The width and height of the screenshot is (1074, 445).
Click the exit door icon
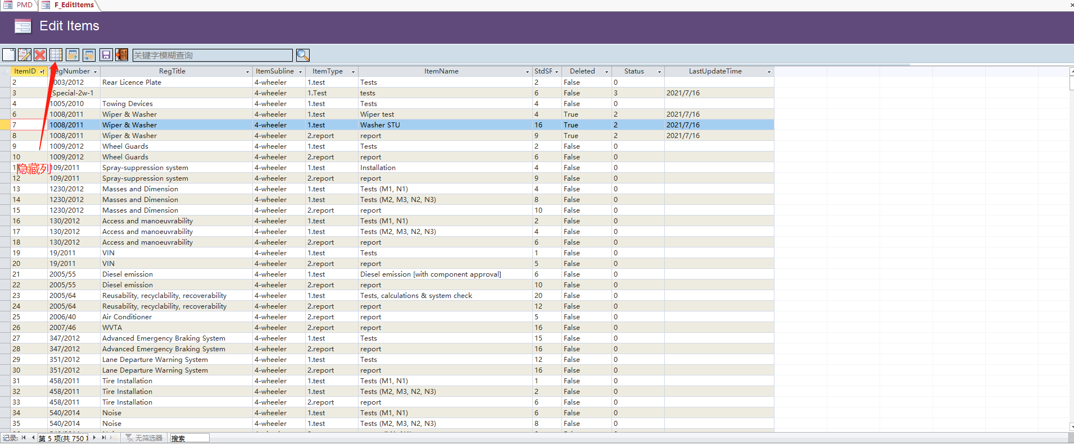(x=121, y=55)
